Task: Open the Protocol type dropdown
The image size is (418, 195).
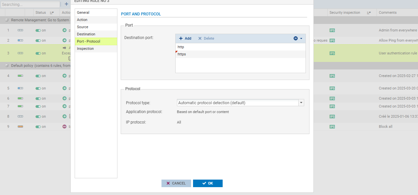Action: [x=301, y=103]
